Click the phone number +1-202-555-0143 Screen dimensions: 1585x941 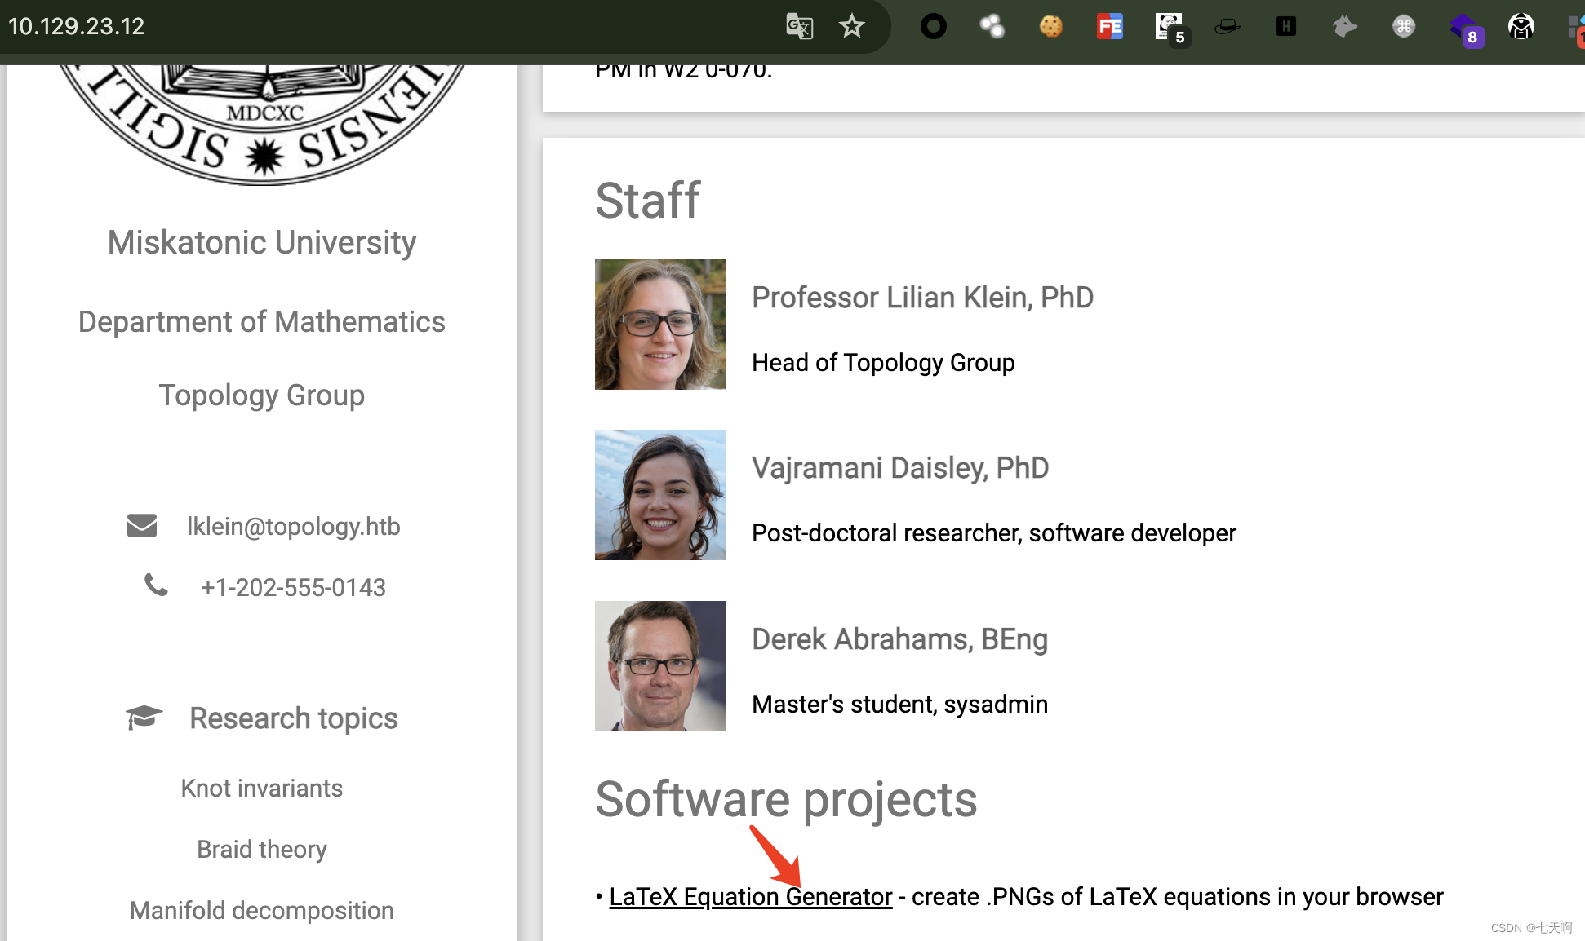pyautogui.click(x=293, y=587)
